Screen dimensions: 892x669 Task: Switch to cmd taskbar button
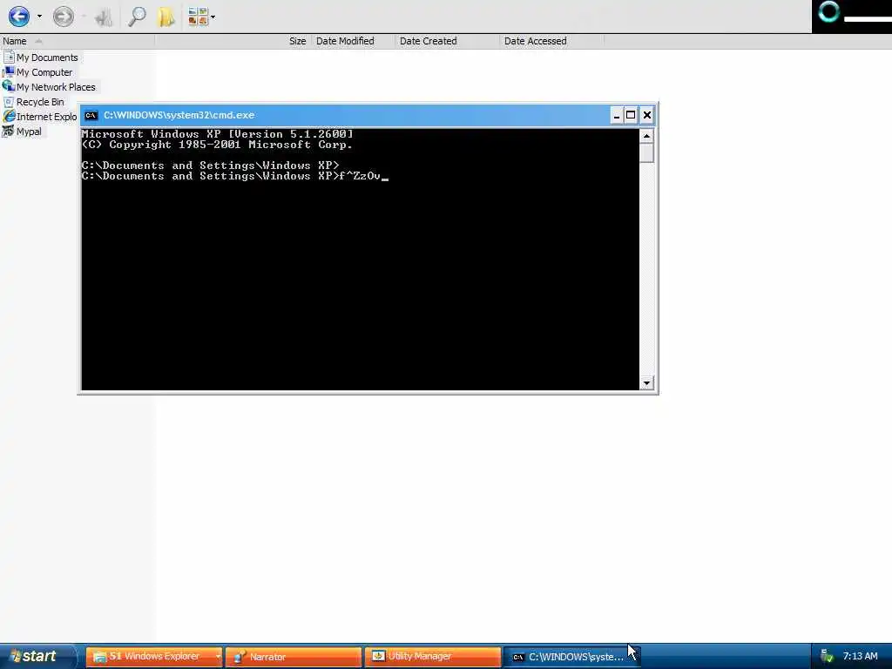coord(571,657)
